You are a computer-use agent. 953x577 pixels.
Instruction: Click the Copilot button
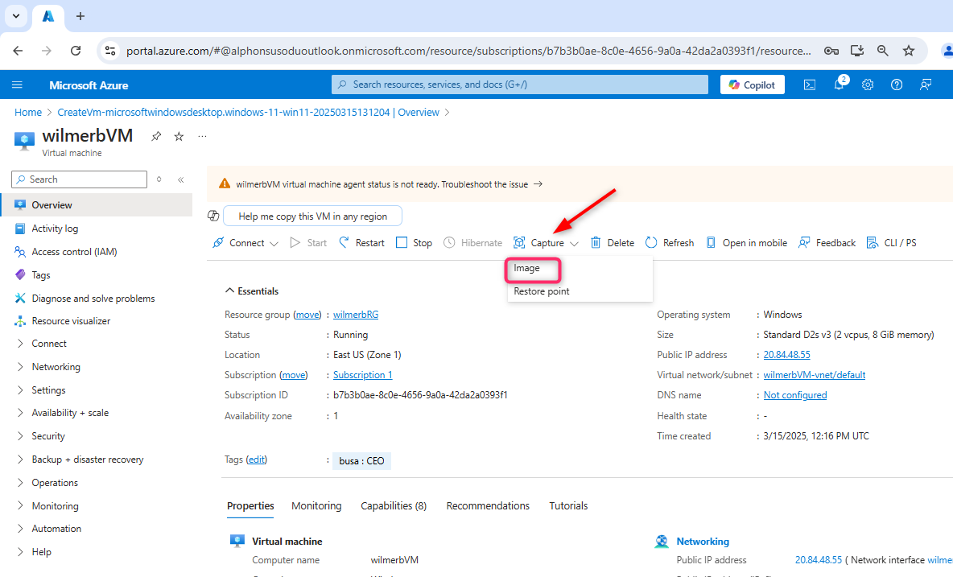coord(753,85)
